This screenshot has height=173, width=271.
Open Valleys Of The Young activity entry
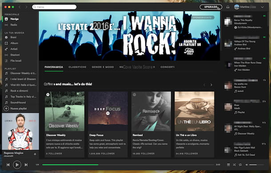click(x=244, y=41)
